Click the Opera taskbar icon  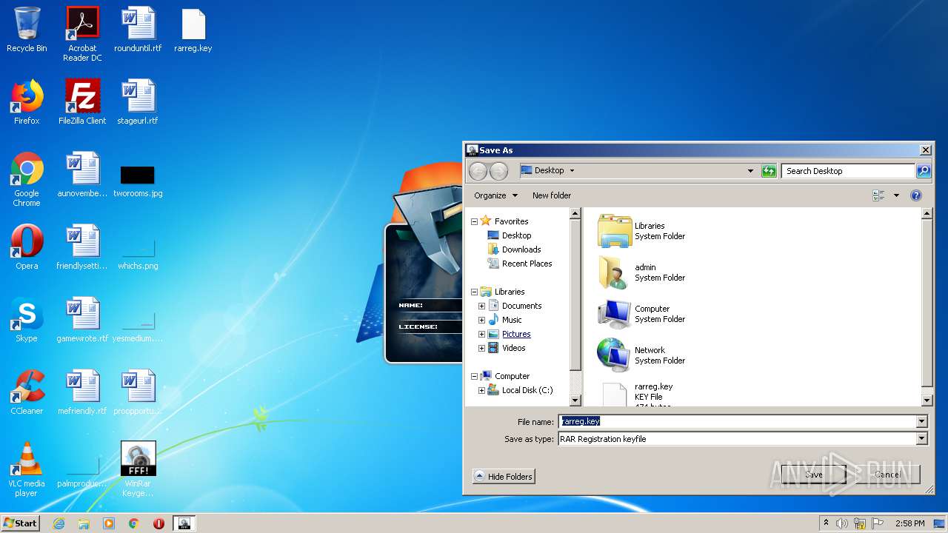(158, 523)
